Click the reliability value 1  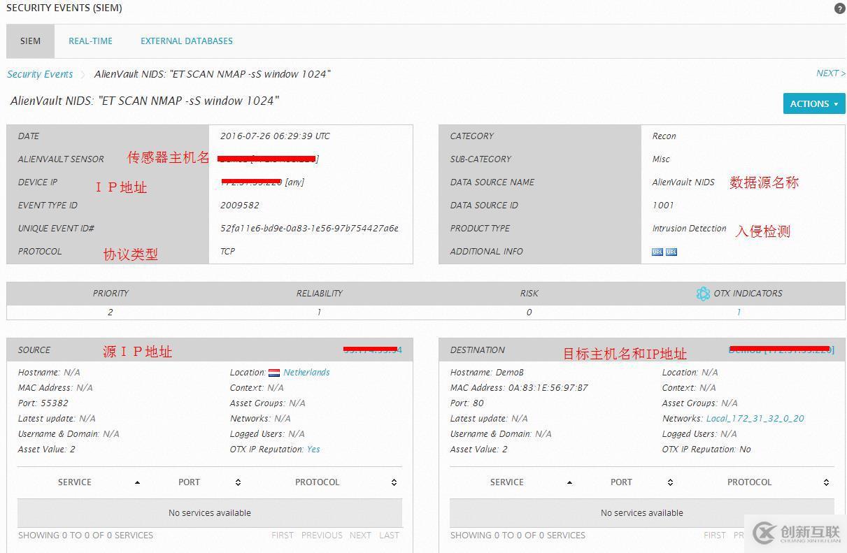point(319,313)
